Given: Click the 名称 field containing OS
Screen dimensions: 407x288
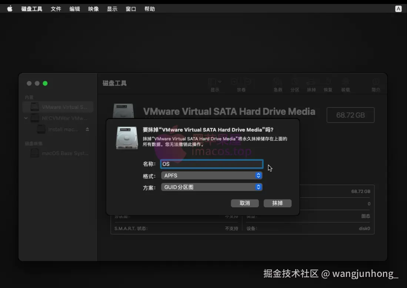Looking at the screenshot, I should coord(211,164).
